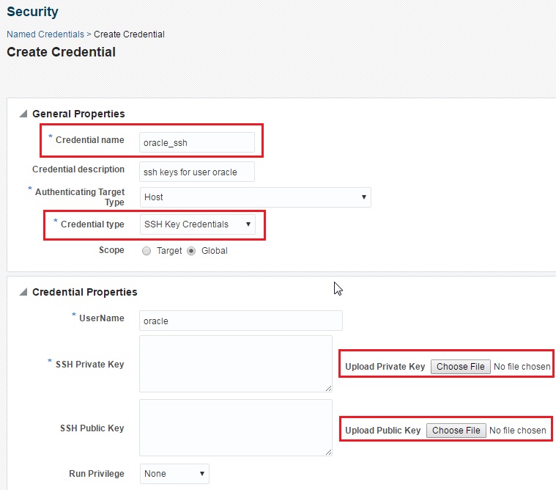Click the UserName text field
Screen dimensions: 556x490
coord(240,321)
